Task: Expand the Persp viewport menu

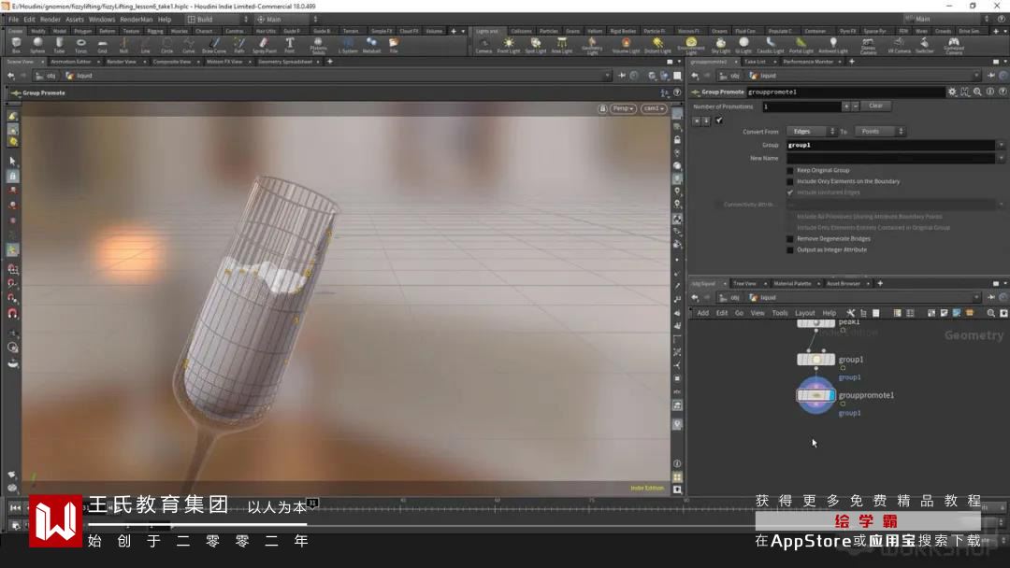Action: [x=623, y=108]
